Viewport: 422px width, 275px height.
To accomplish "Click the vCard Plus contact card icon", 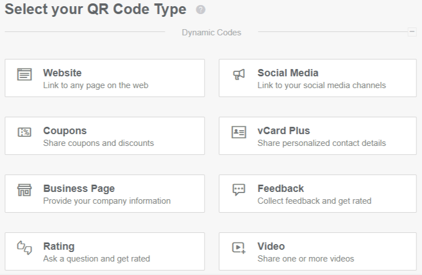I will click(239, 132).
